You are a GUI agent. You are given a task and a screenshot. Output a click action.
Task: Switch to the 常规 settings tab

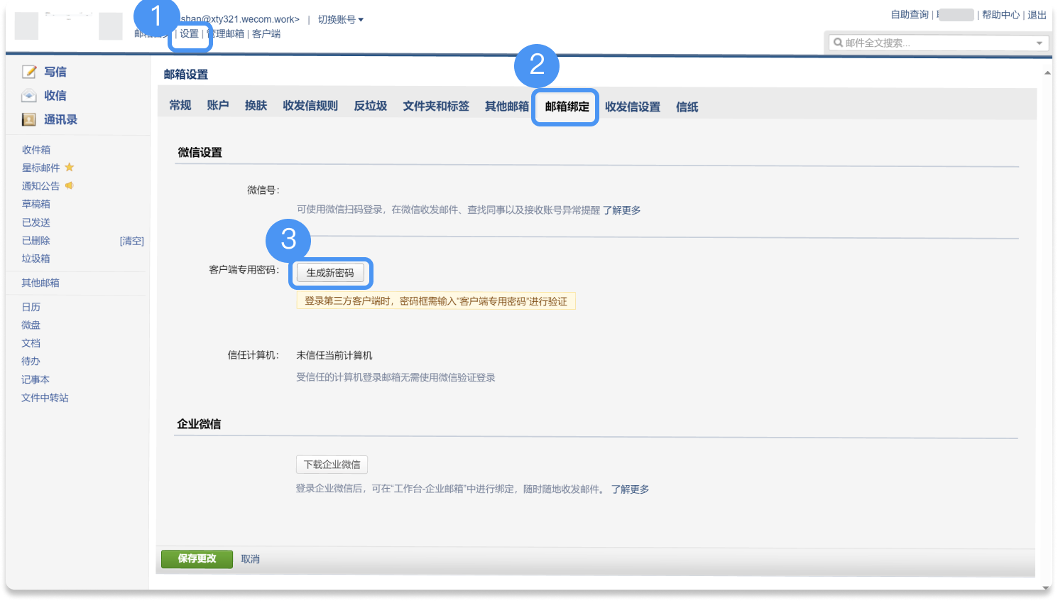(x=180, y=105)
